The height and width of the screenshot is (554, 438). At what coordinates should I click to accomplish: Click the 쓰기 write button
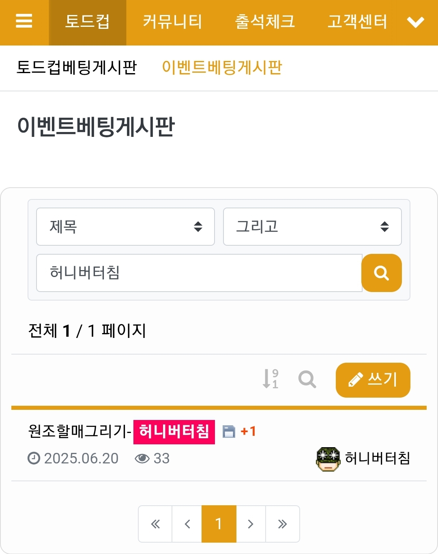[x=373, y=380]
